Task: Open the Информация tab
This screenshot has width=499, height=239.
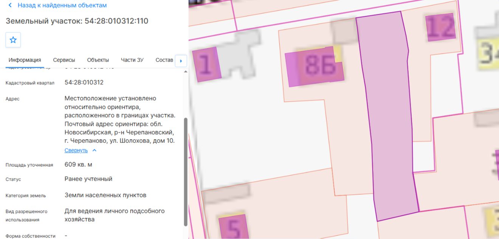Action: pyautogui.click(x=25, y=60)
